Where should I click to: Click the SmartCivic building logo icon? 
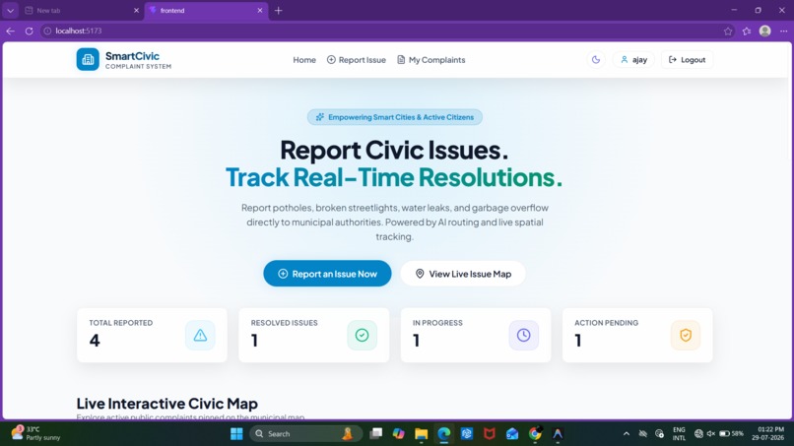88,59
